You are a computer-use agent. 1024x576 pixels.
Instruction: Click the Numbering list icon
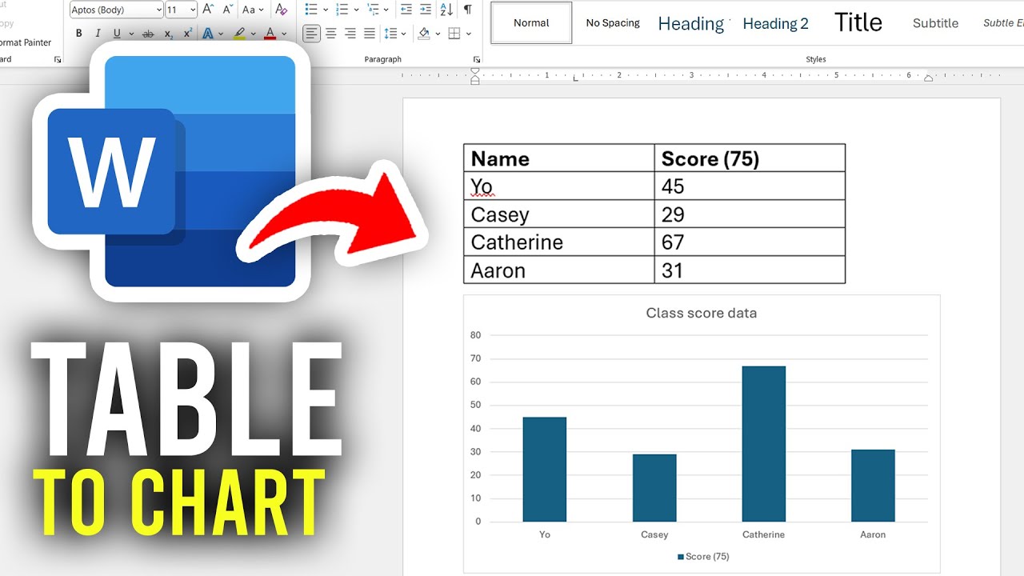[x=342, y=10]
